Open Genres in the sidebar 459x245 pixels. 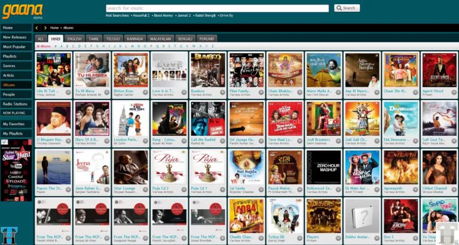16,66
